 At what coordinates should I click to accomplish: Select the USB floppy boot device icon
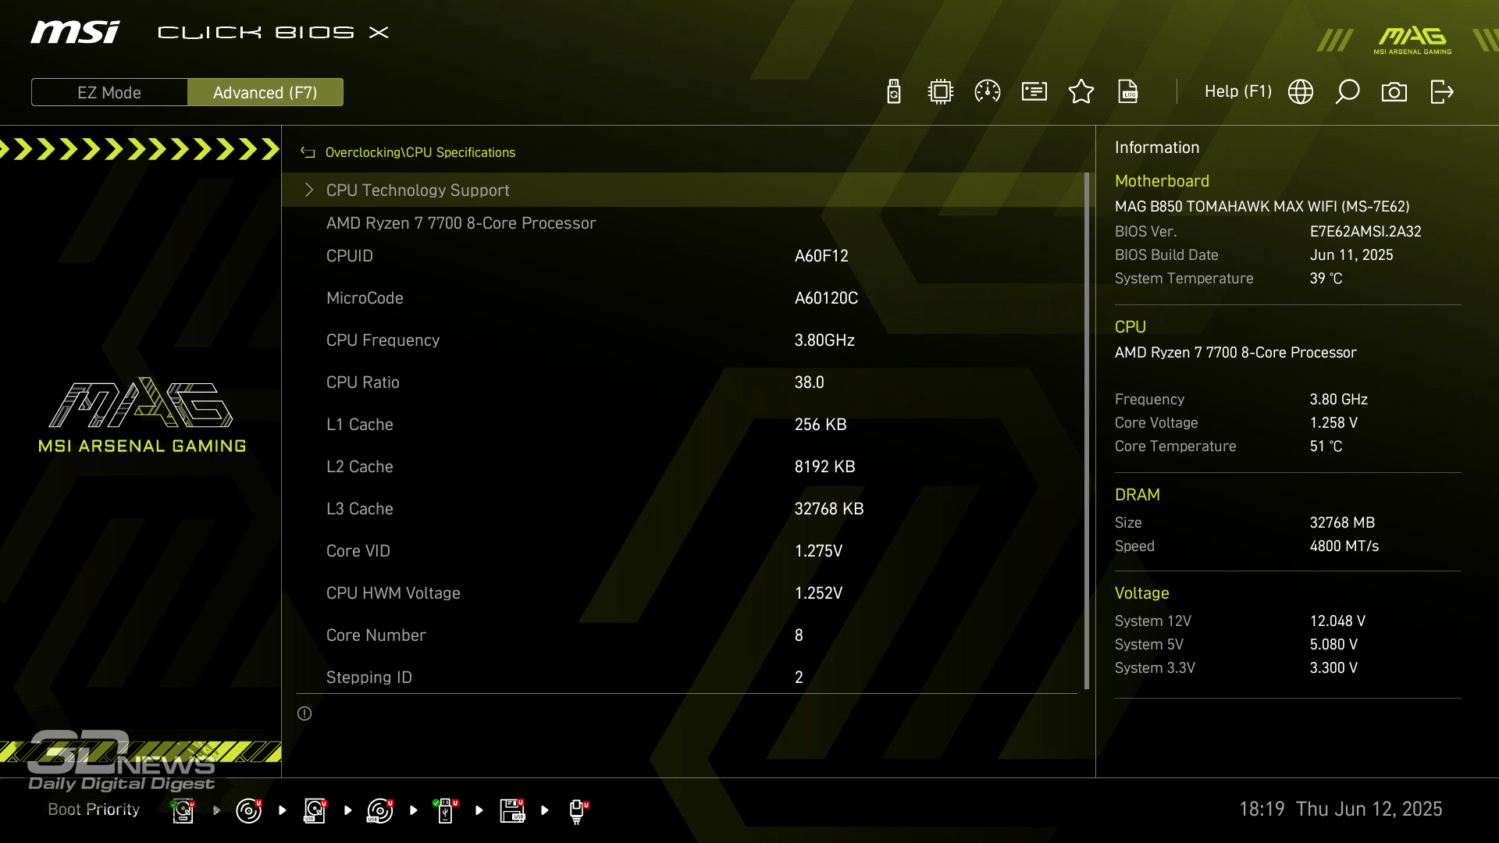(x=512, y=810)
